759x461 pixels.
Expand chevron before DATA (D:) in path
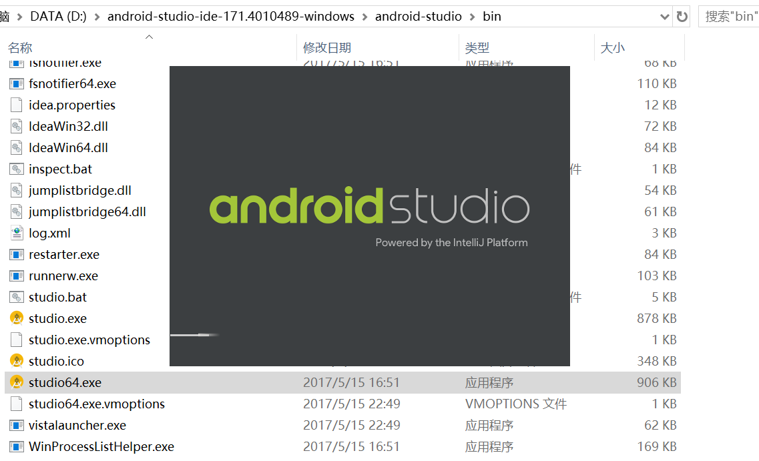[x=20, y=17]
